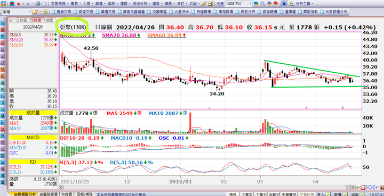Image resolution: width=384 pixels, height=196 pixels.
Task: Click the gray forward arrow icon
Action: tap(28, 4)
